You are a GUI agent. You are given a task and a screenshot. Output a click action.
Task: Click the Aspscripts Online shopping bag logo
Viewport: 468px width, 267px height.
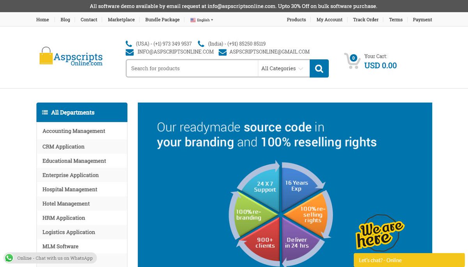(71, 57)
